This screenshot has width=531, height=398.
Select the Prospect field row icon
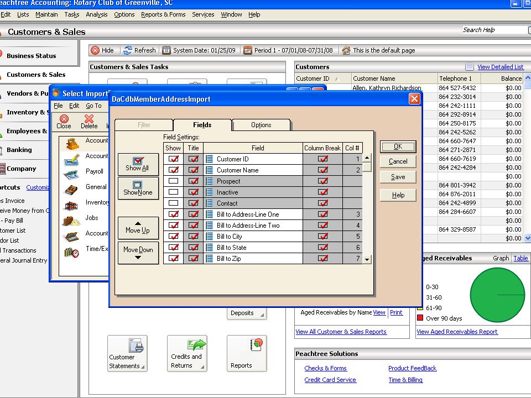click(x=210, y=181)
